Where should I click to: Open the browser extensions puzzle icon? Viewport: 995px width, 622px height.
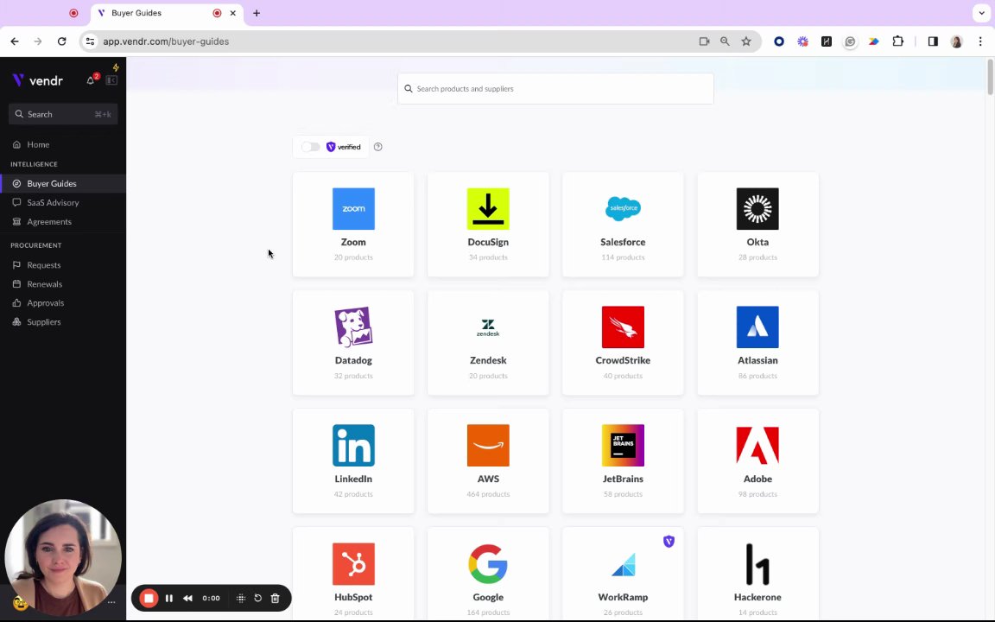point(898,41)
